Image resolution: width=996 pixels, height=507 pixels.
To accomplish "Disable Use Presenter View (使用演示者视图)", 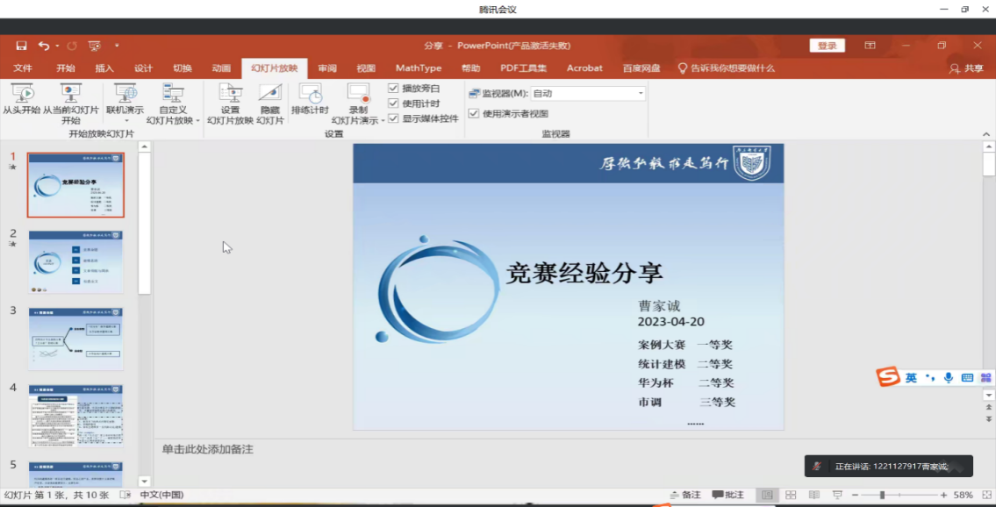I will [474, 113].
